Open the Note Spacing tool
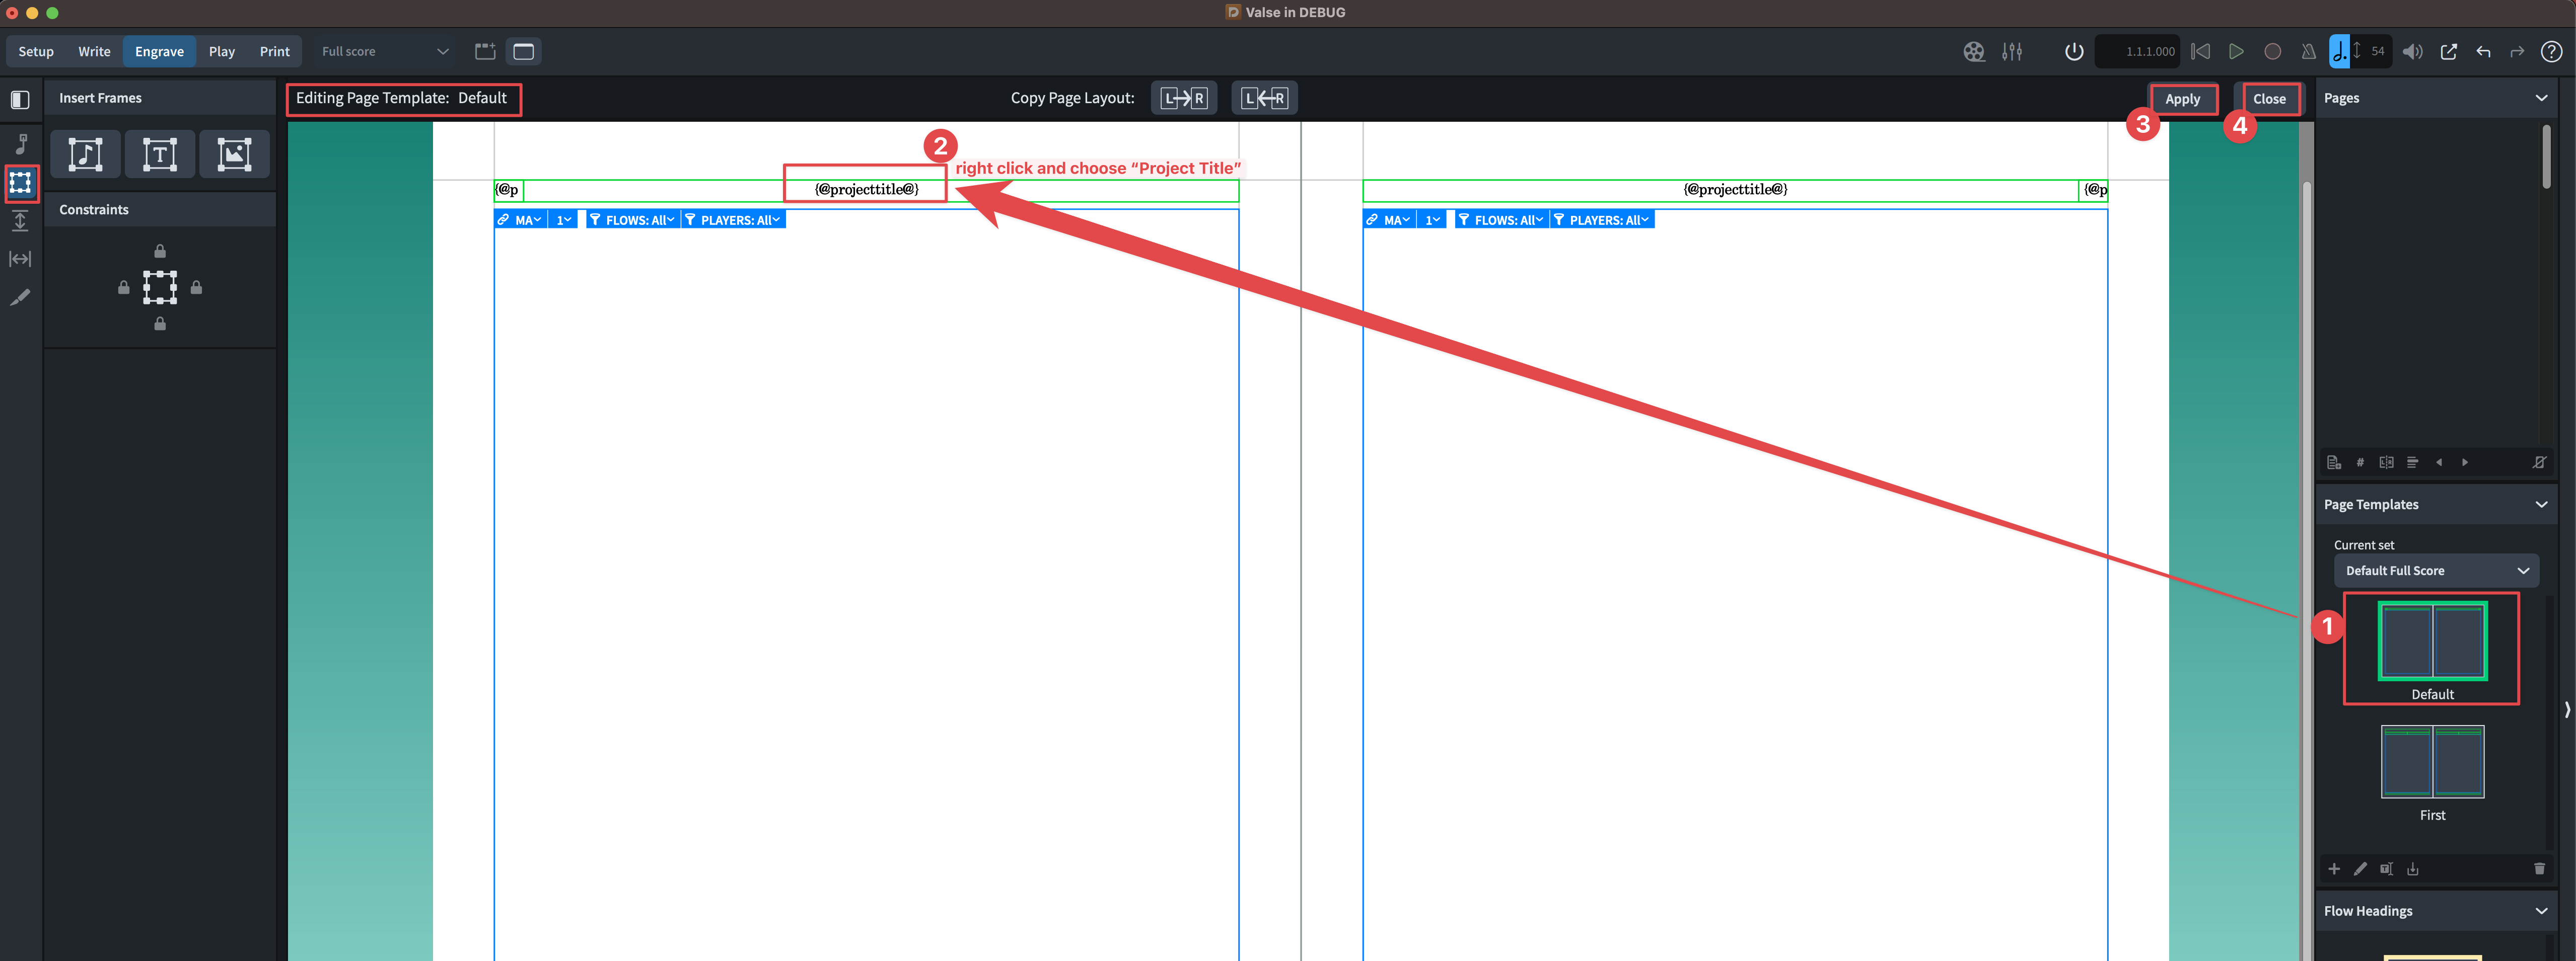Viewport: 2576px width, 961px height. click(x=20, y=259)
